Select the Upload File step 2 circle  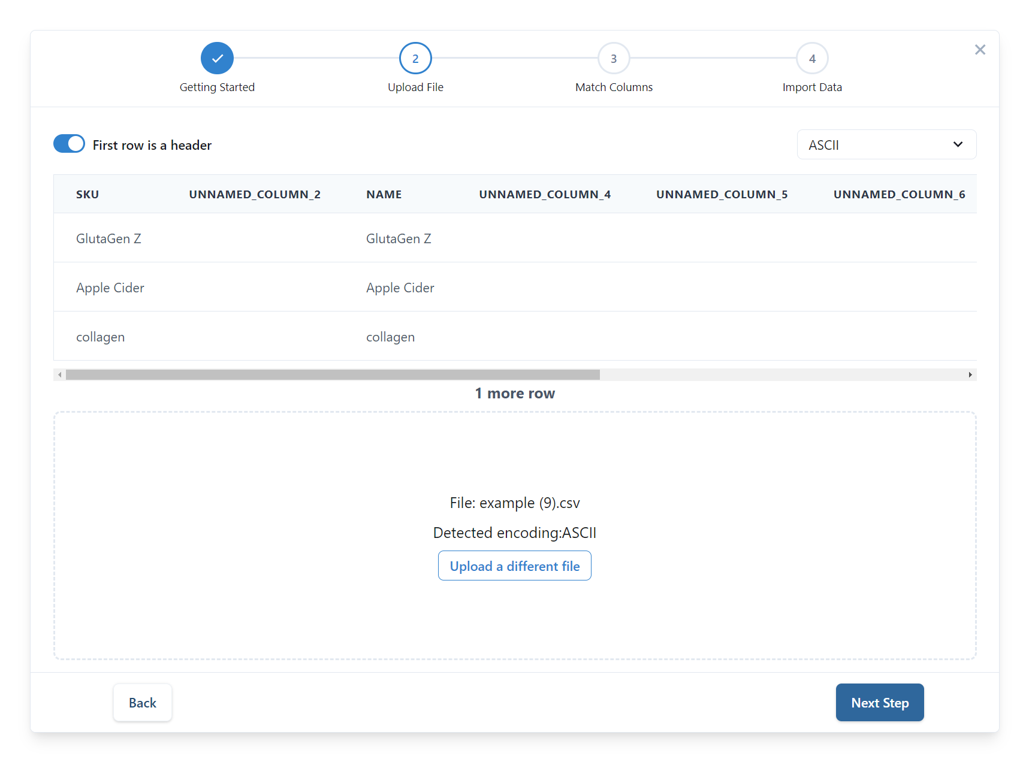coord(415,58)
